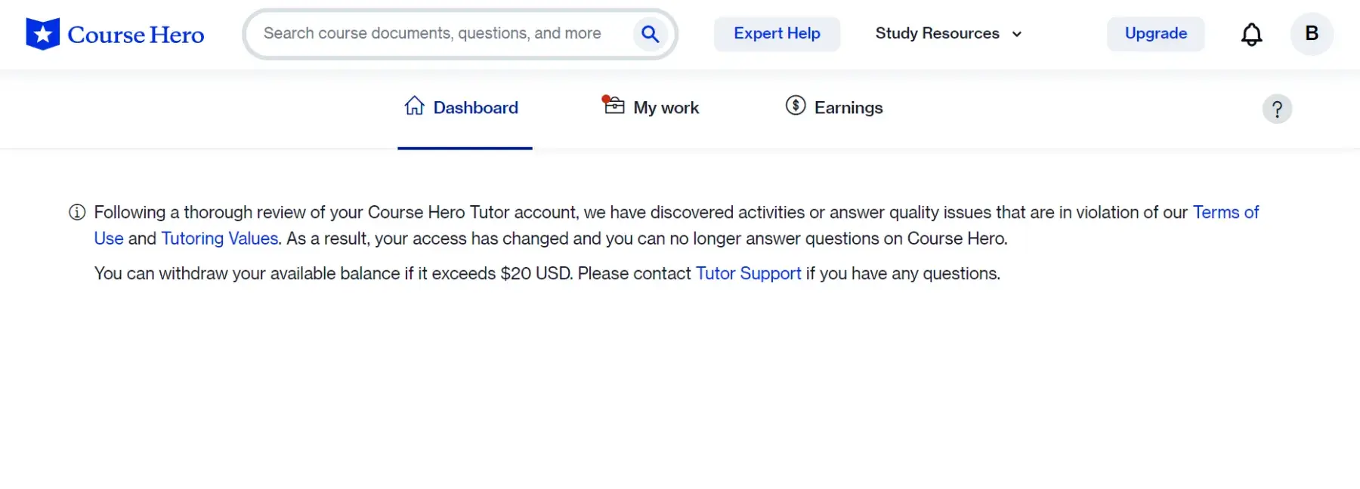Image resolution: width=1360 pixels, height=489 pixels.
Task: Click the house icon beside Dashboard
Action: [x=414, y=106]
